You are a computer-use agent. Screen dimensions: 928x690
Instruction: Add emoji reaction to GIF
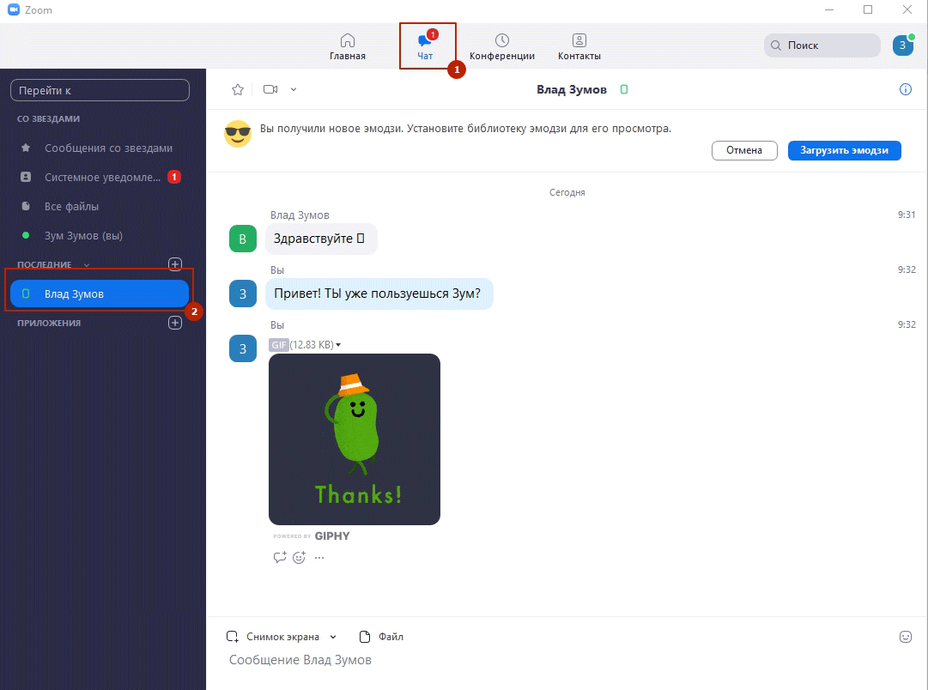tap(300, 558)
